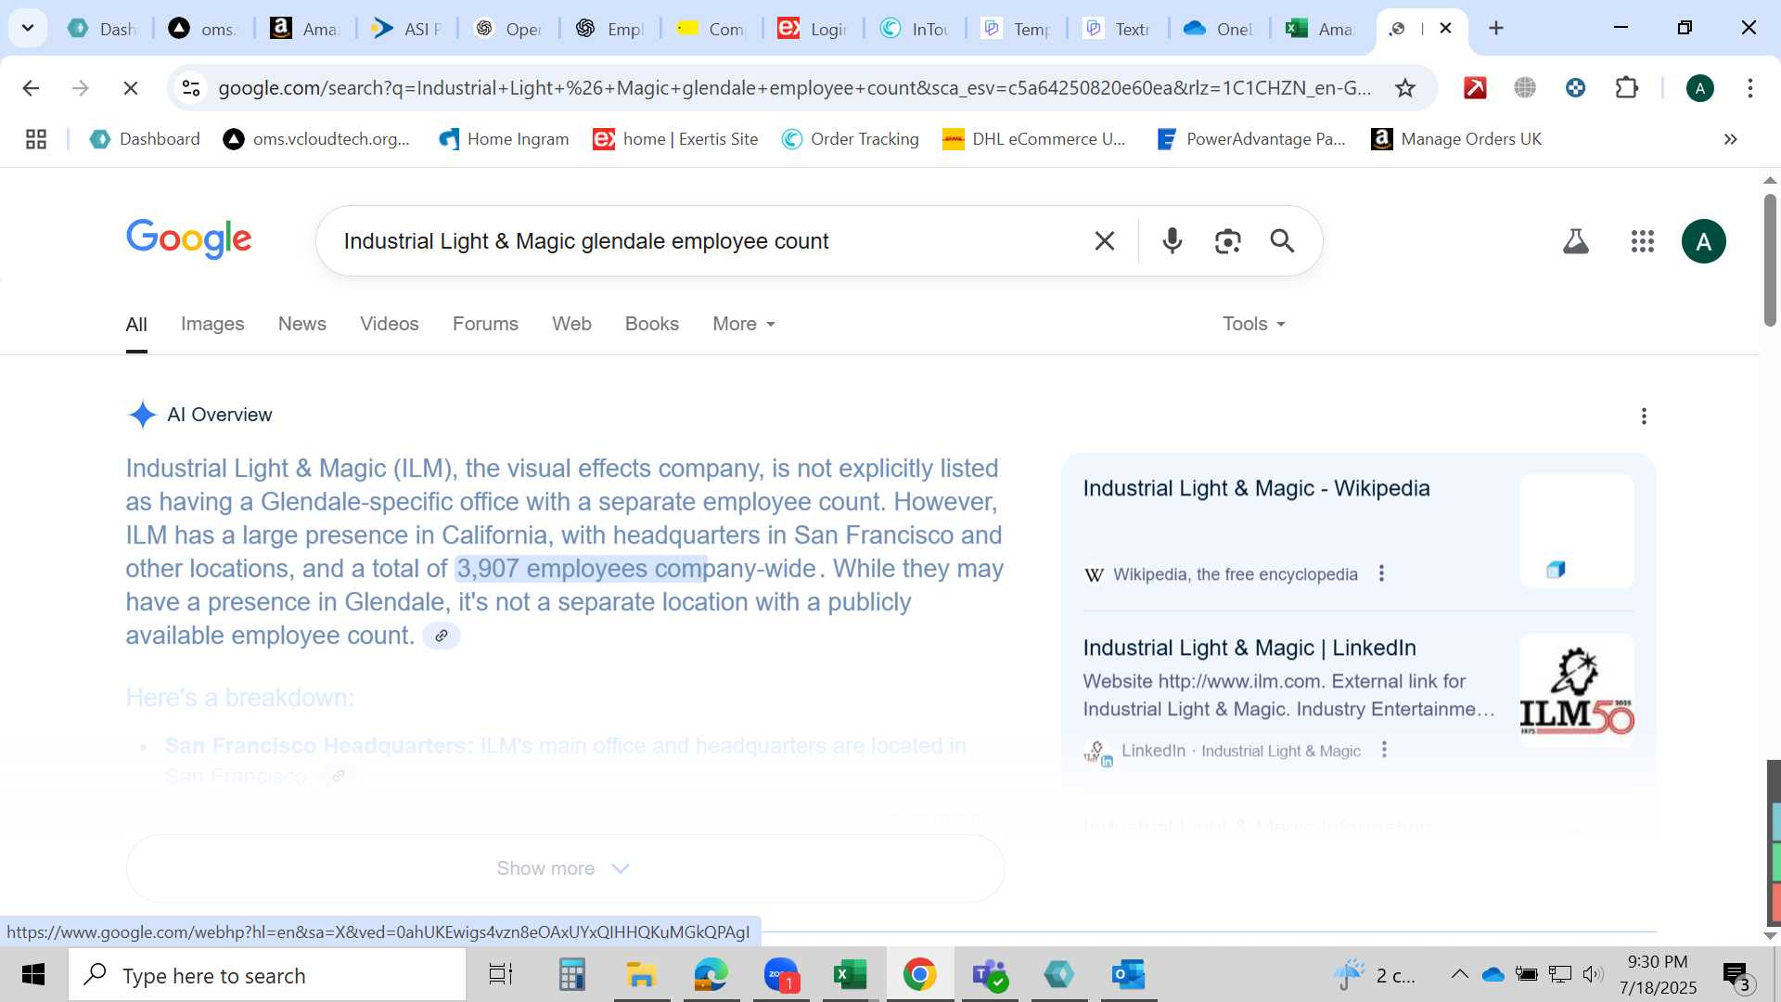1781x1002 pixels.
Task: Click the blue circular extension icon
Action: pyautogui.click(x=1575, y=88)
